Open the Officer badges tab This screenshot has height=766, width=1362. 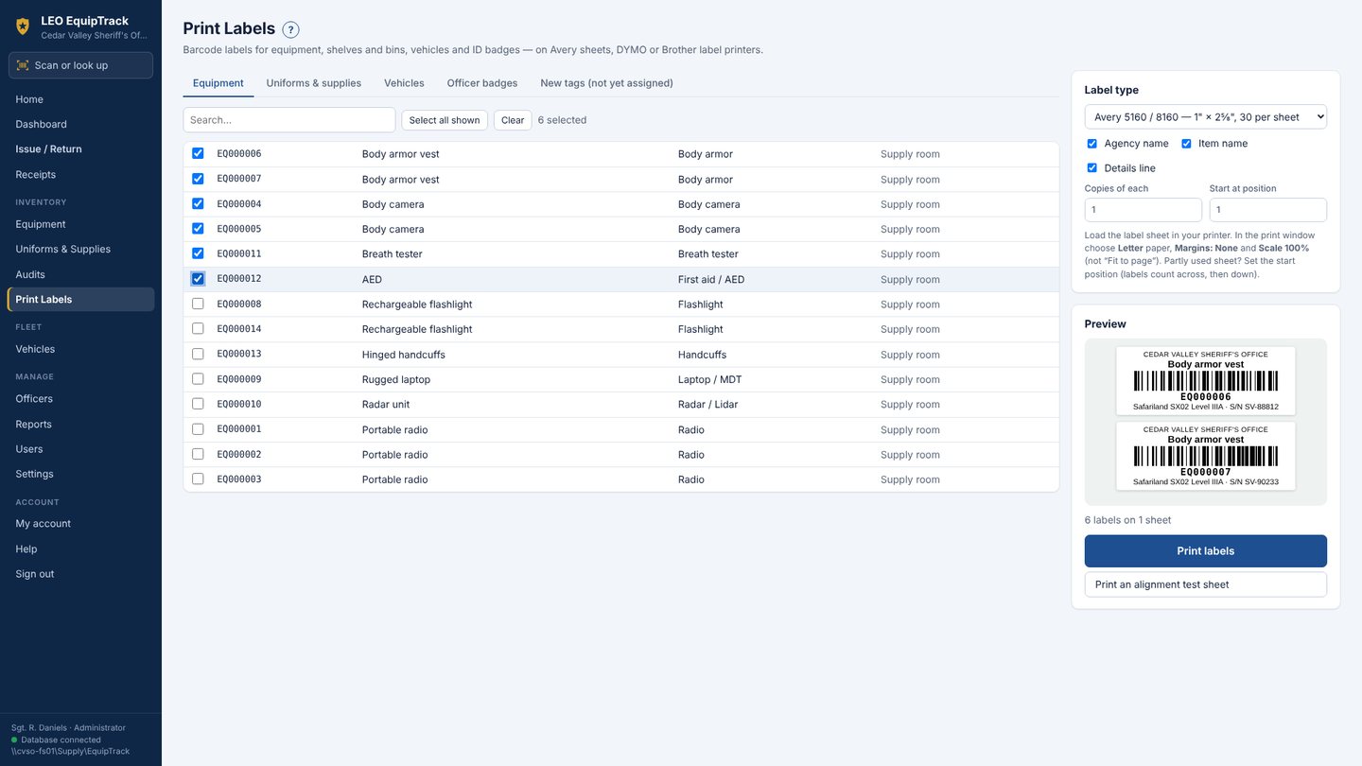(x=482, y=83)
